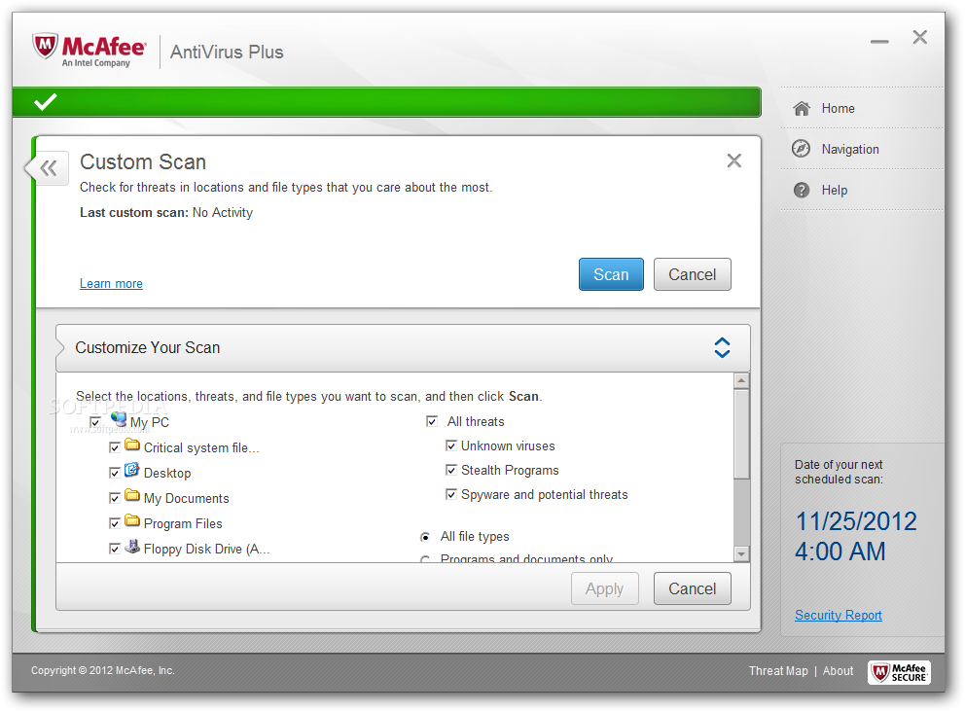Click the Floppy Disk Drive icon
The height and width of the screenshot is (712, 965).
131,546
